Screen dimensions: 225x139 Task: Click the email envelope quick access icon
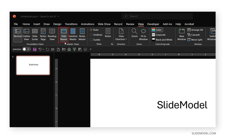coord(64,49)
